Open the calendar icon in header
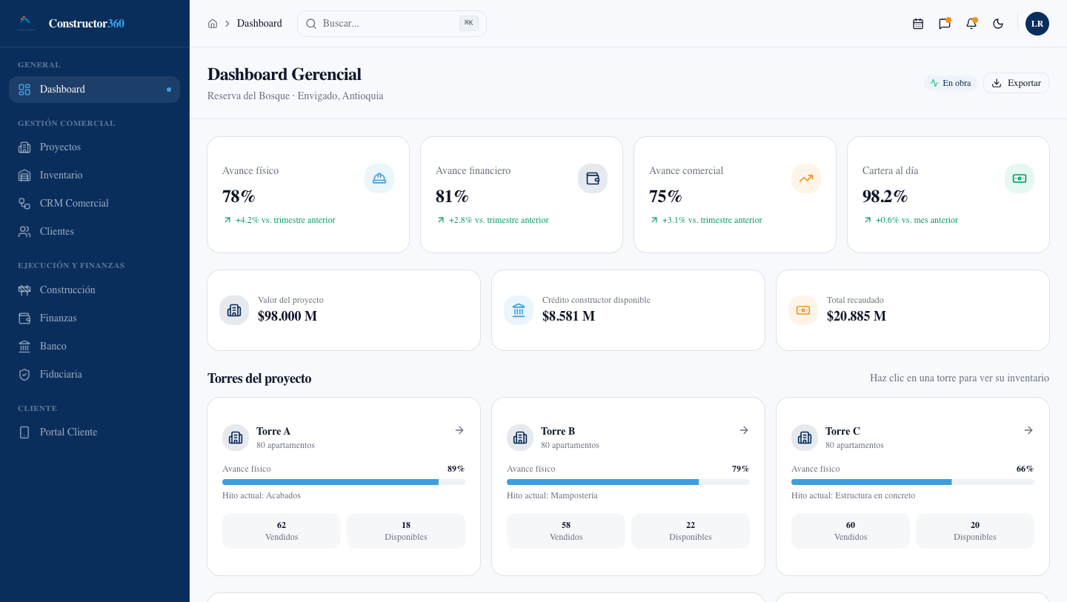Screen dimensions: 1067x602 click(x=918, y=24)
